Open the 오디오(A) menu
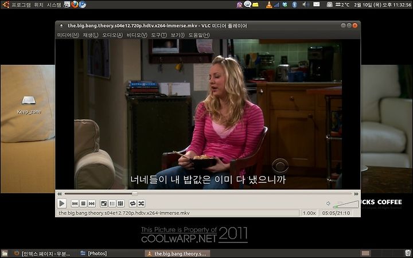This screenshot has height=258, width=413. click(112, 35)
